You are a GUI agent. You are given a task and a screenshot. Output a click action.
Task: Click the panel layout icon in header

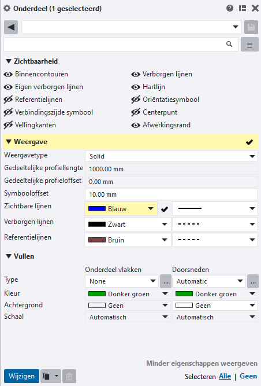[243, 8]
